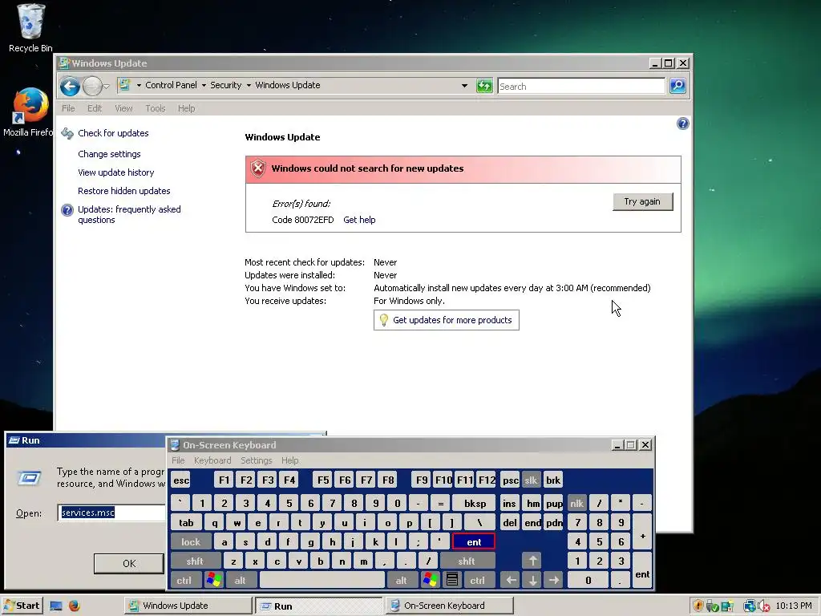
Task: Open the View menu in Windows Update
Action: (x=123, y=108)
